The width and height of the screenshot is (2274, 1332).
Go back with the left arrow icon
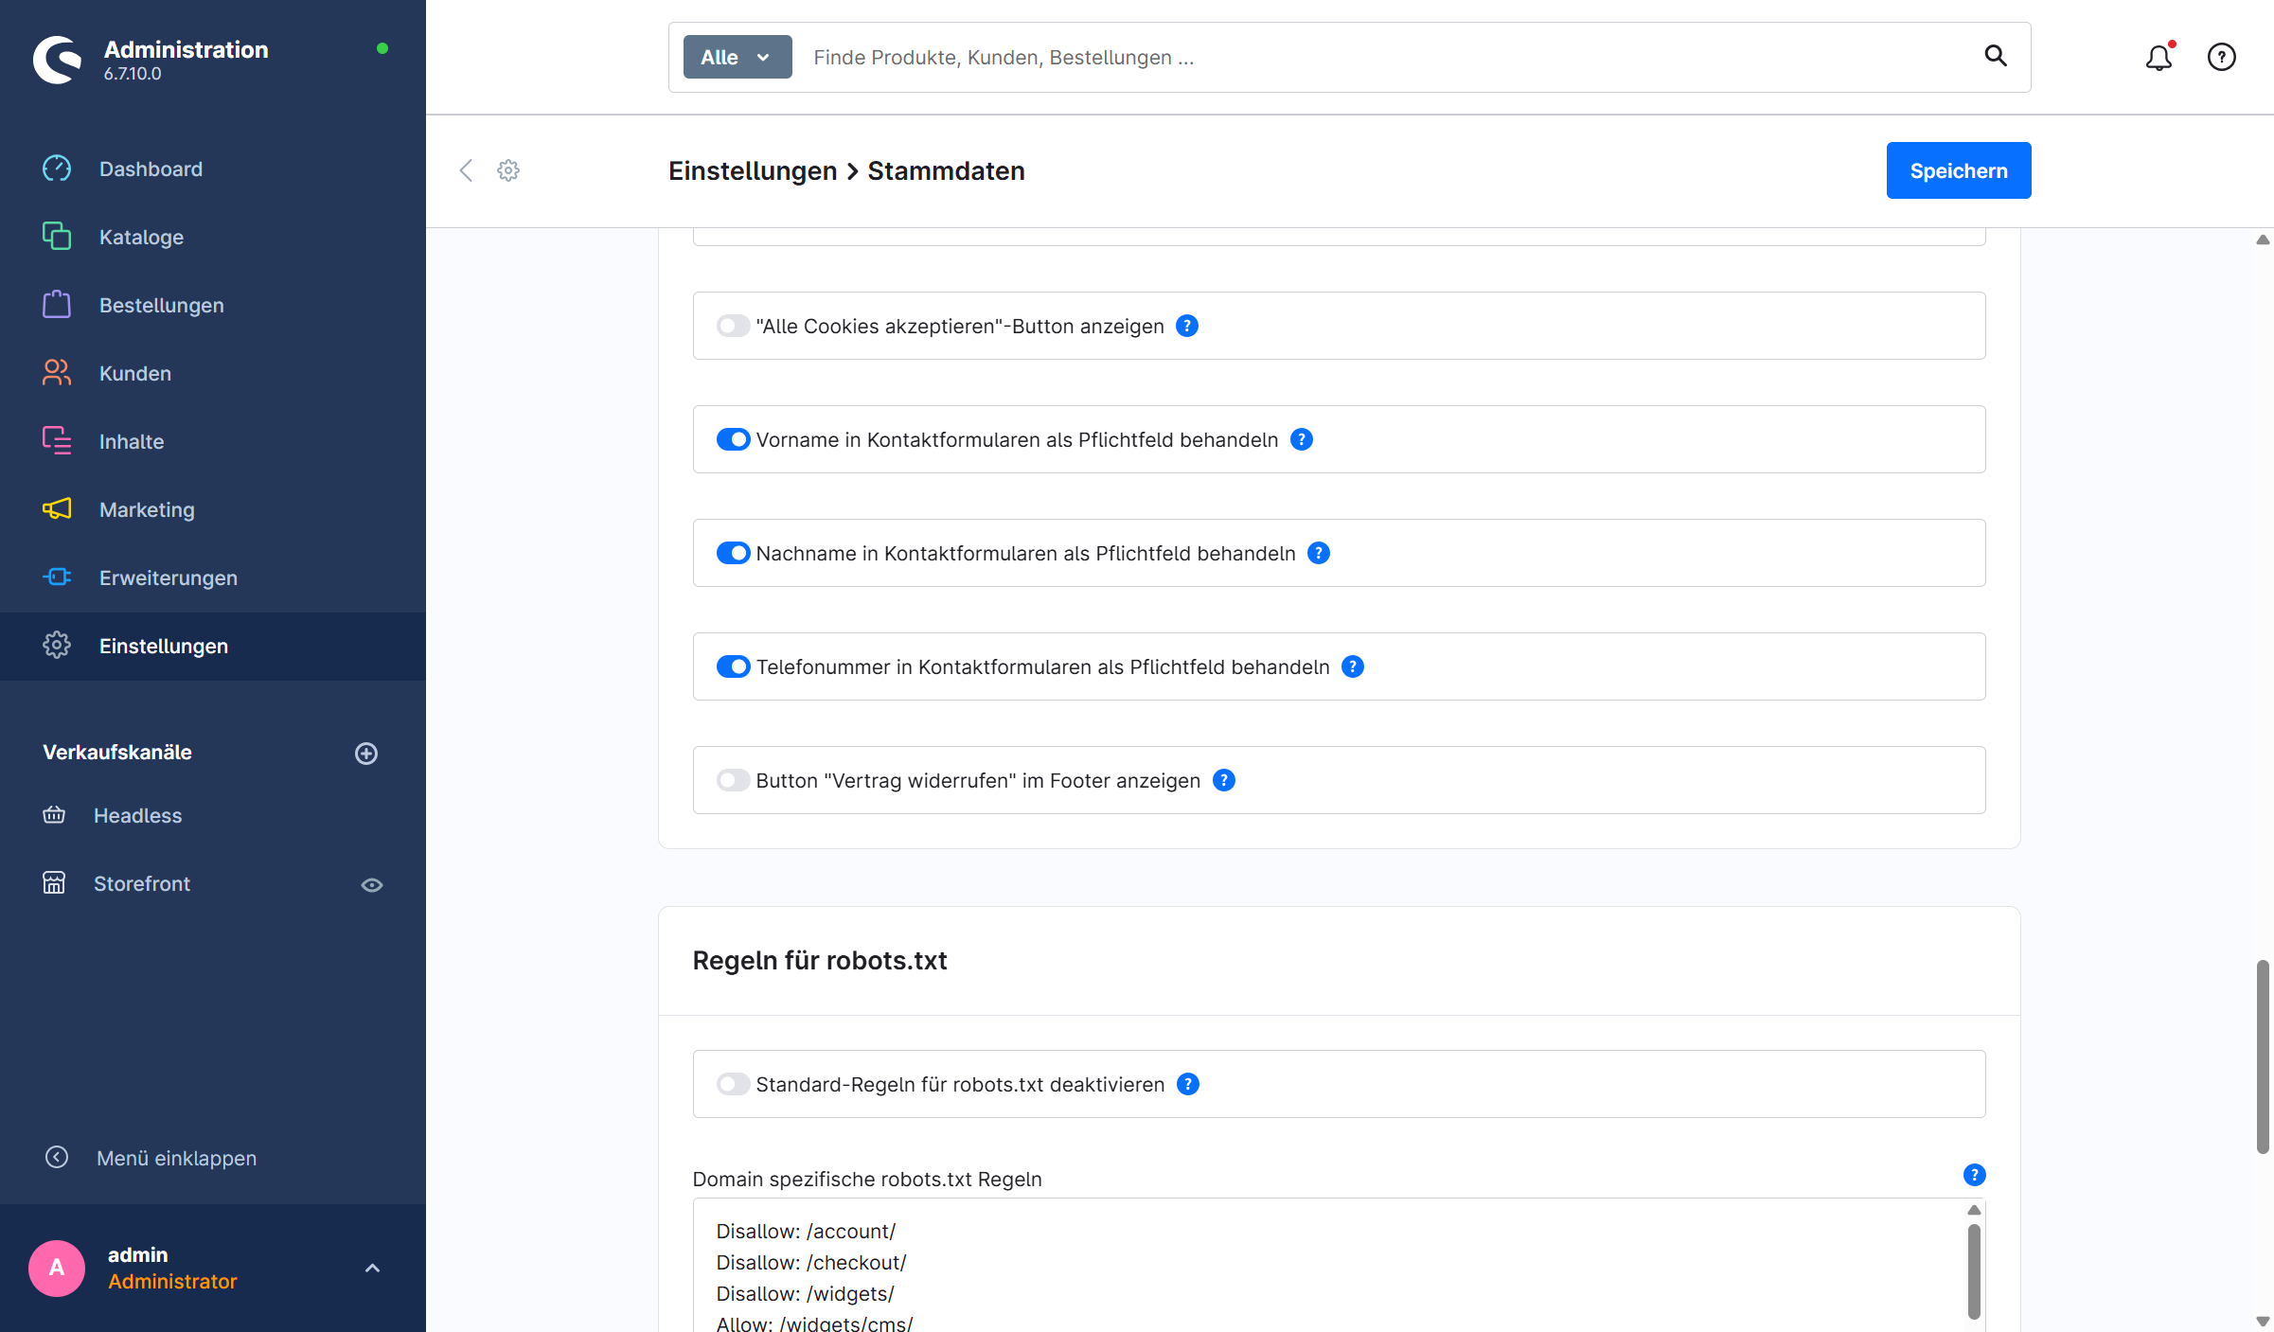[x=466, y=170]
